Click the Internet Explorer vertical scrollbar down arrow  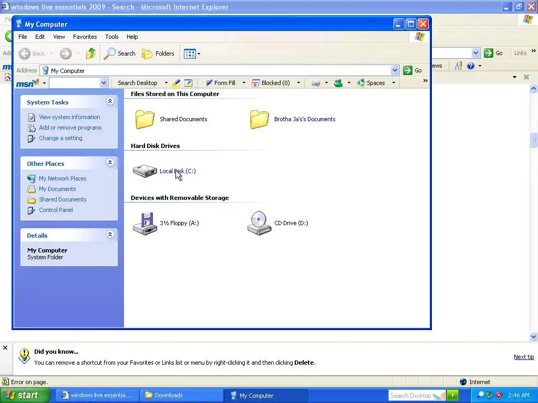pyautogui.click(x=534, y=337)
